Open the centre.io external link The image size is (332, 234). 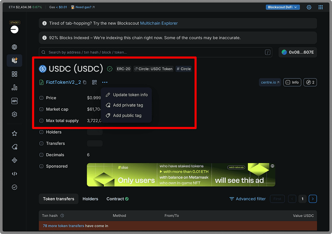(x=270, y=82)
